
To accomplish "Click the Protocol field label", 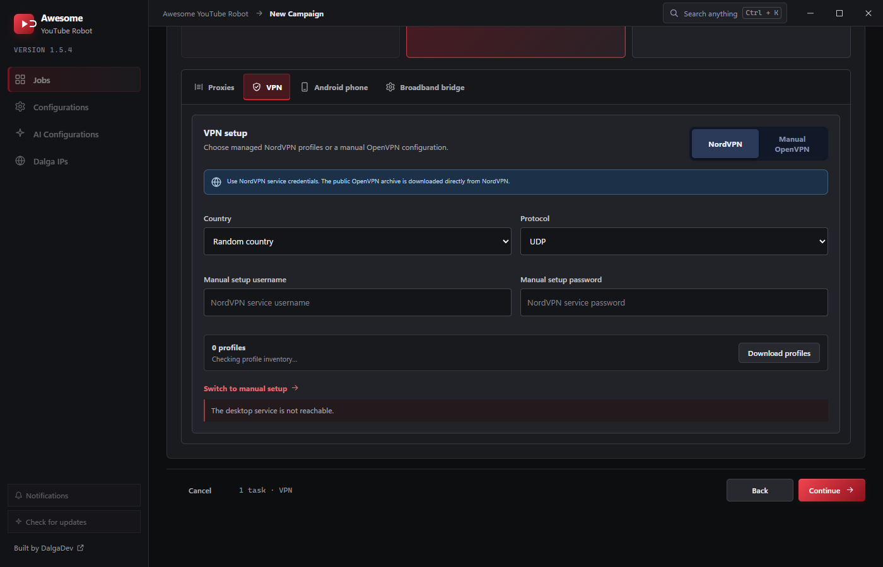I will click(x=535, y=219).
